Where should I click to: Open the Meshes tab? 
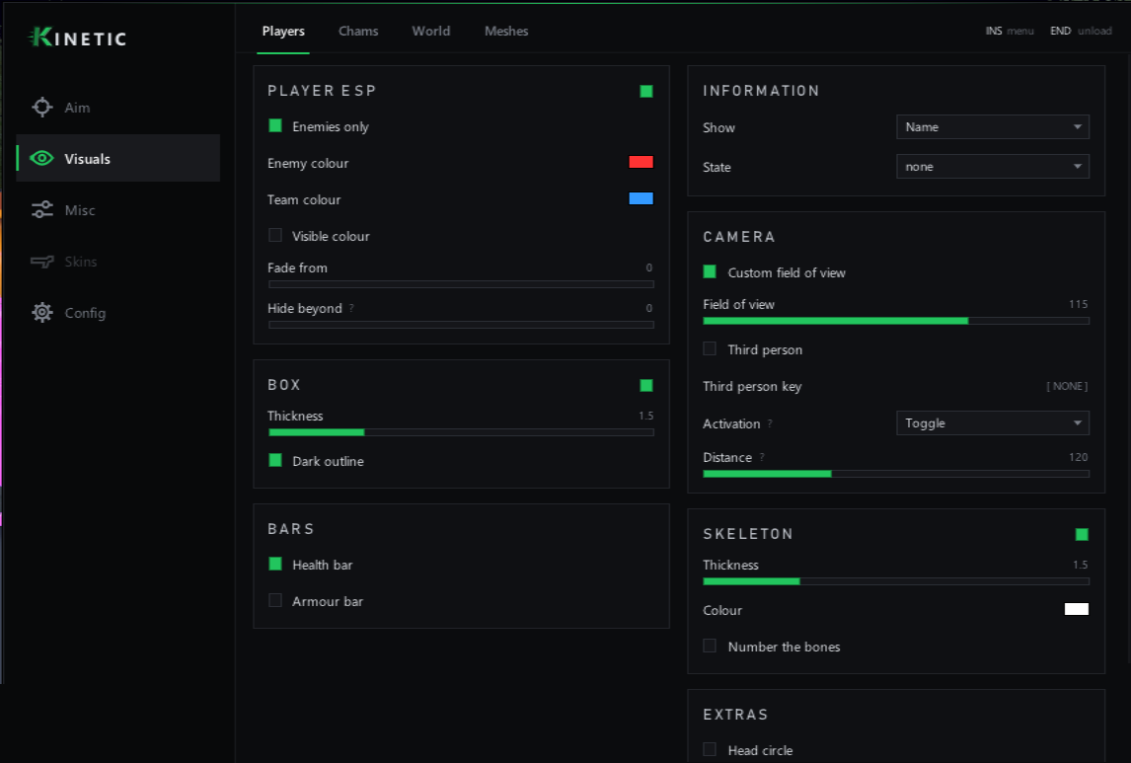(x=506, y=31)
